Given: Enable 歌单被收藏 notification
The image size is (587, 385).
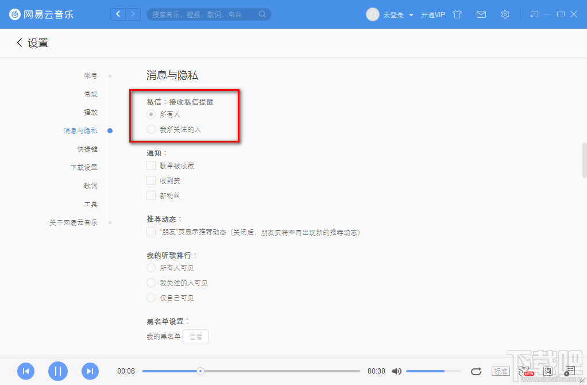Looking at the screenshot, I should (151, 165).
